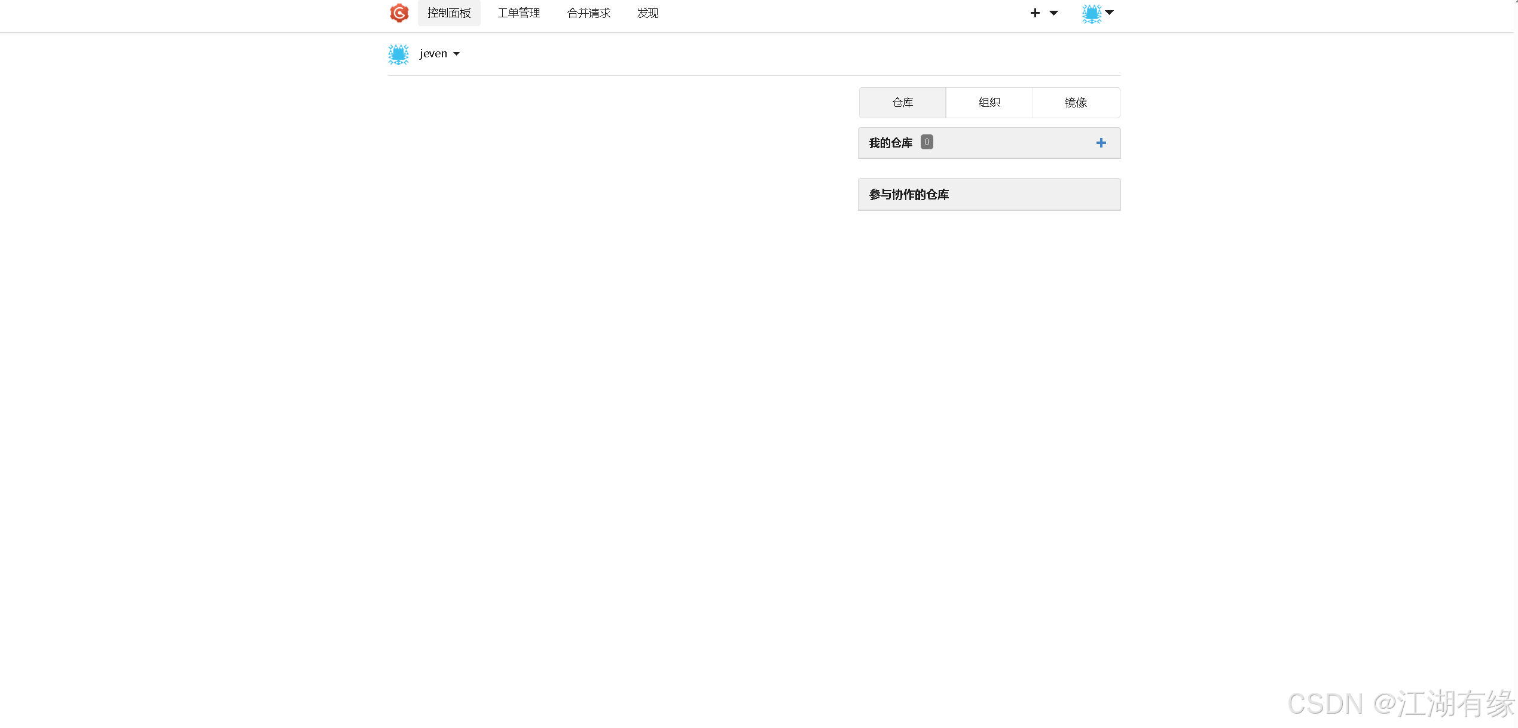This screenshot has height=728, width=1518.
Task: Click the jeven username link
Action: tap(433, 53)
